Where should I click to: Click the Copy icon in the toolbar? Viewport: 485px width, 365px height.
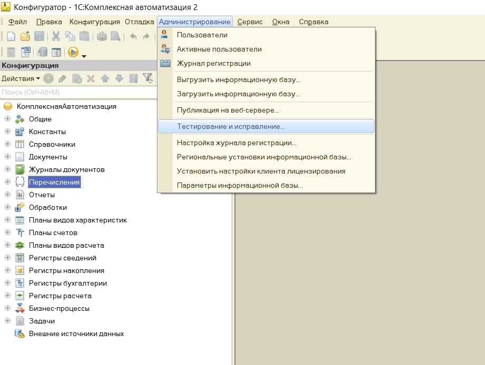click(70, 36)
